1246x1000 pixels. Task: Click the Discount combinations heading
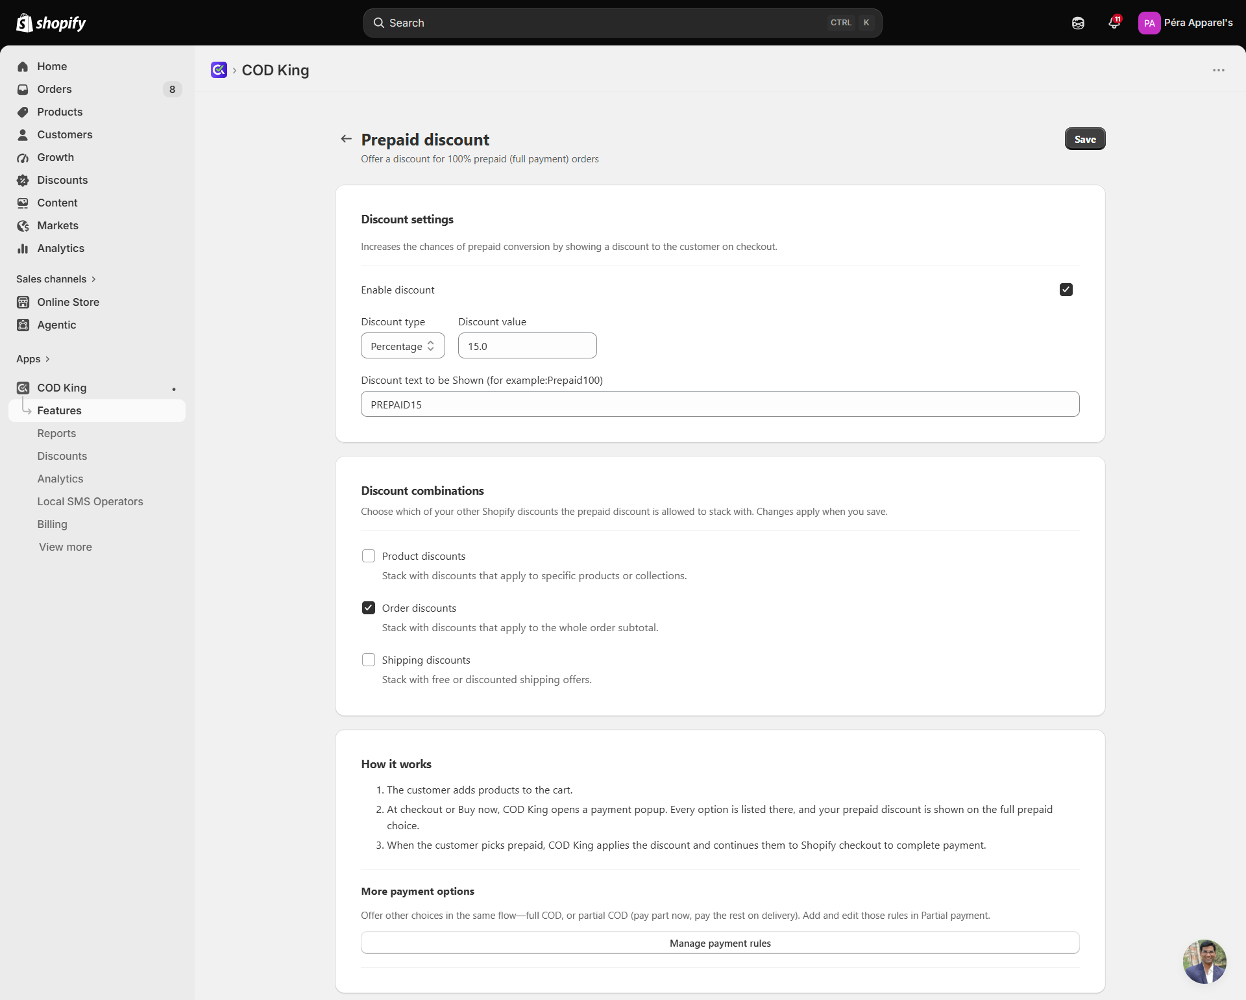422,491
